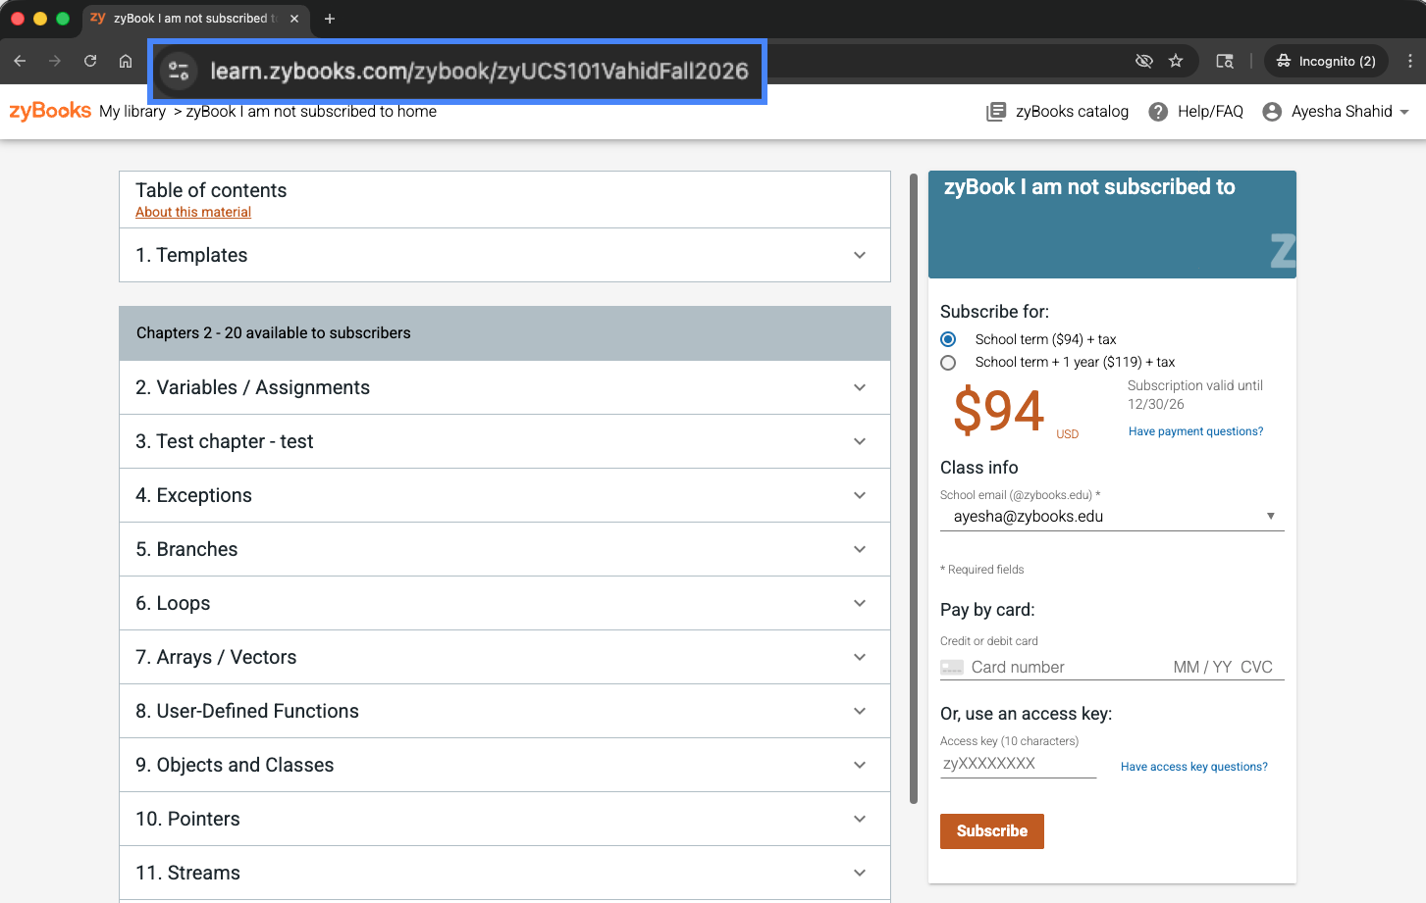Expand chapter 6. Loops
The width and height of the screenshot is (1426, 903).
click(x=504, y=603)
